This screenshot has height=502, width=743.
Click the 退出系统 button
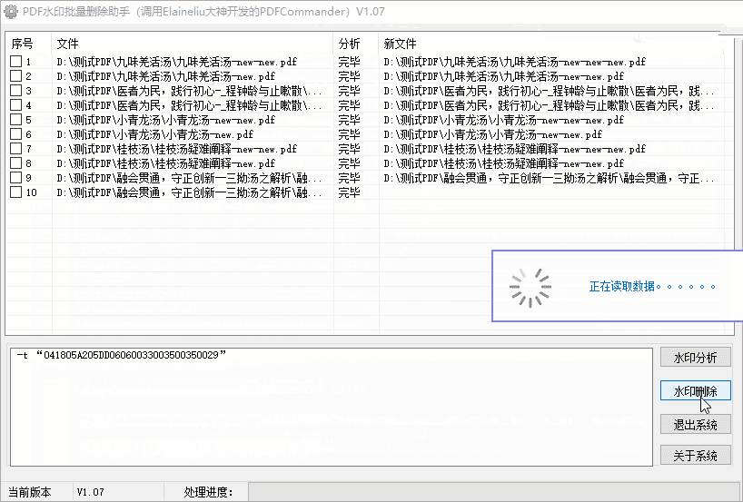pyautogui.click(x=695, y=424)
